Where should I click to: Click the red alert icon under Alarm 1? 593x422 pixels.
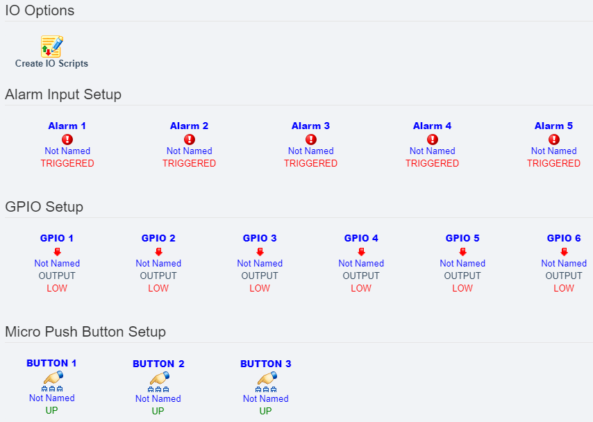point(67,138)
